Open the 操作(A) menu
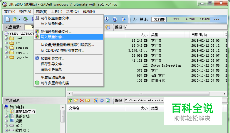230x133 pixels. pyautogui.click(x=25, y=11)
